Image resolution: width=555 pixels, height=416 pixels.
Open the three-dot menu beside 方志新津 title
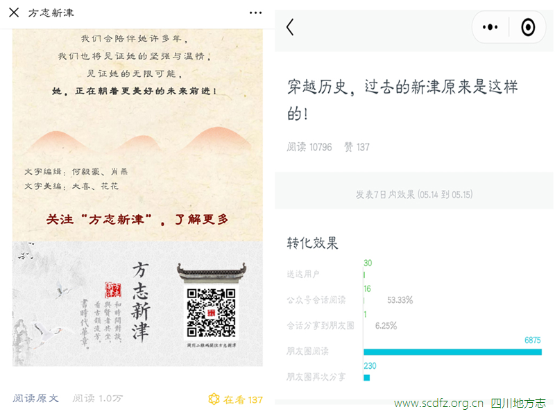(255, 12)
